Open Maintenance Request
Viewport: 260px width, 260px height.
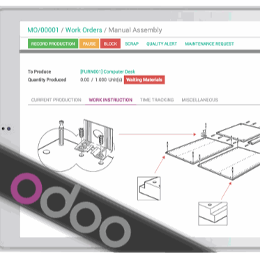[209, 44]
